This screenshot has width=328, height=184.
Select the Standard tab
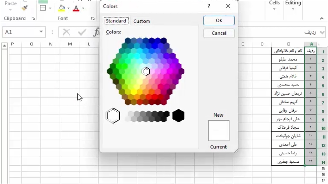tap(116, 21)
